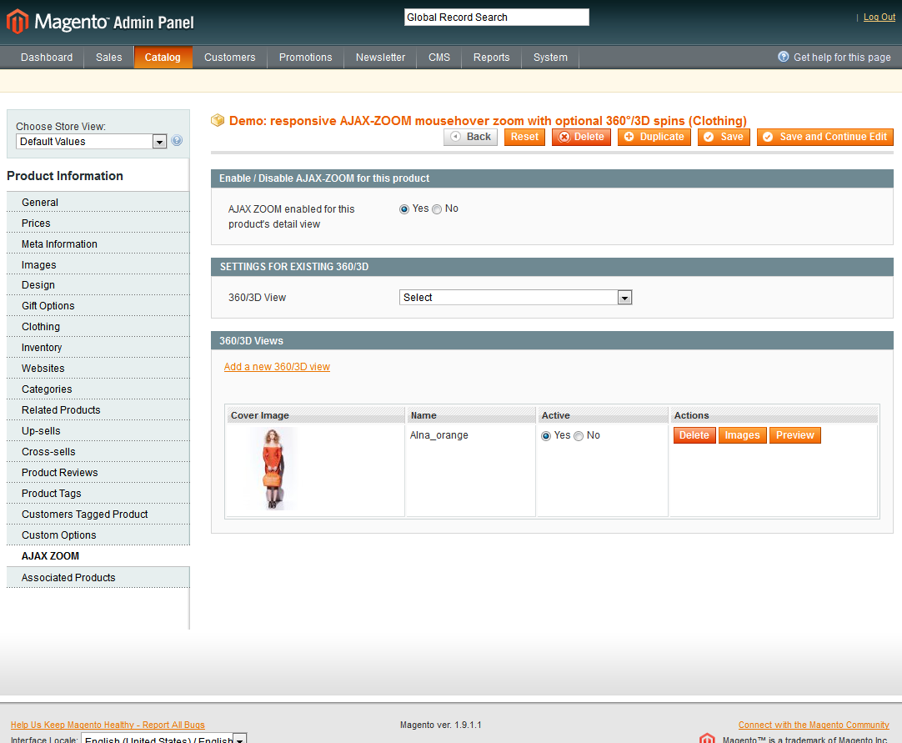
Task: Open the Customers menu
Action: tap(229, 57)
